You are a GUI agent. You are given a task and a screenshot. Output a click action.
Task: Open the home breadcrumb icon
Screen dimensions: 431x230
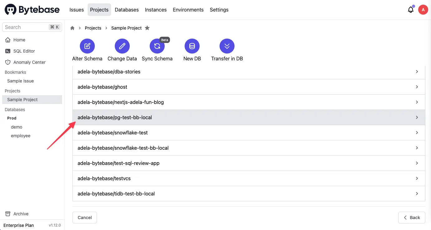tap(72, 28)
